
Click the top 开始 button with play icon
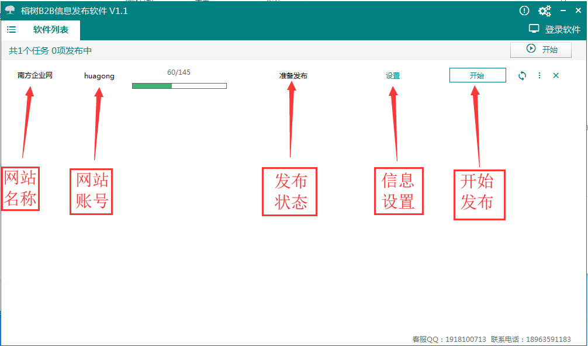pos(541,50)
